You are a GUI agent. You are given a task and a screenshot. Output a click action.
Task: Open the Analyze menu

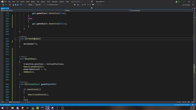coord(43,2)
